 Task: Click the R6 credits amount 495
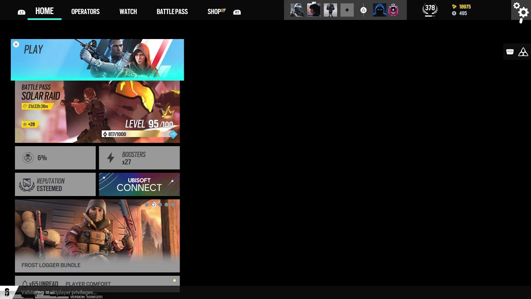tap(463, 13)
